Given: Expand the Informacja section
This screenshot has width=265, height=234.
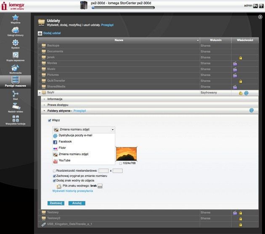Looking at the screenshot, I should click(x=45, y=99).
